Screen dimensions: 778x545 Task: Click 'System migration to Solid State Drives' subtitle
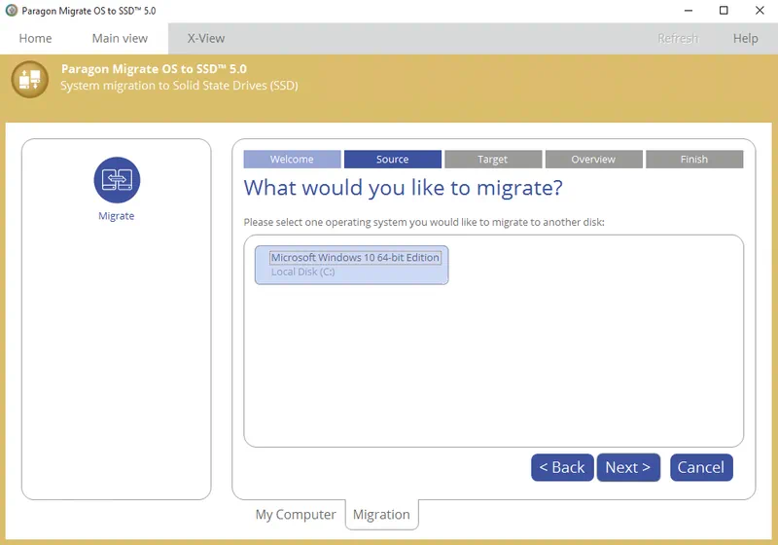(x=179, y=86)
